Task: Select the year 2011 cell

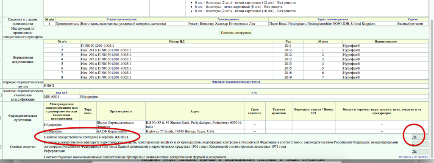Action: 288,46
